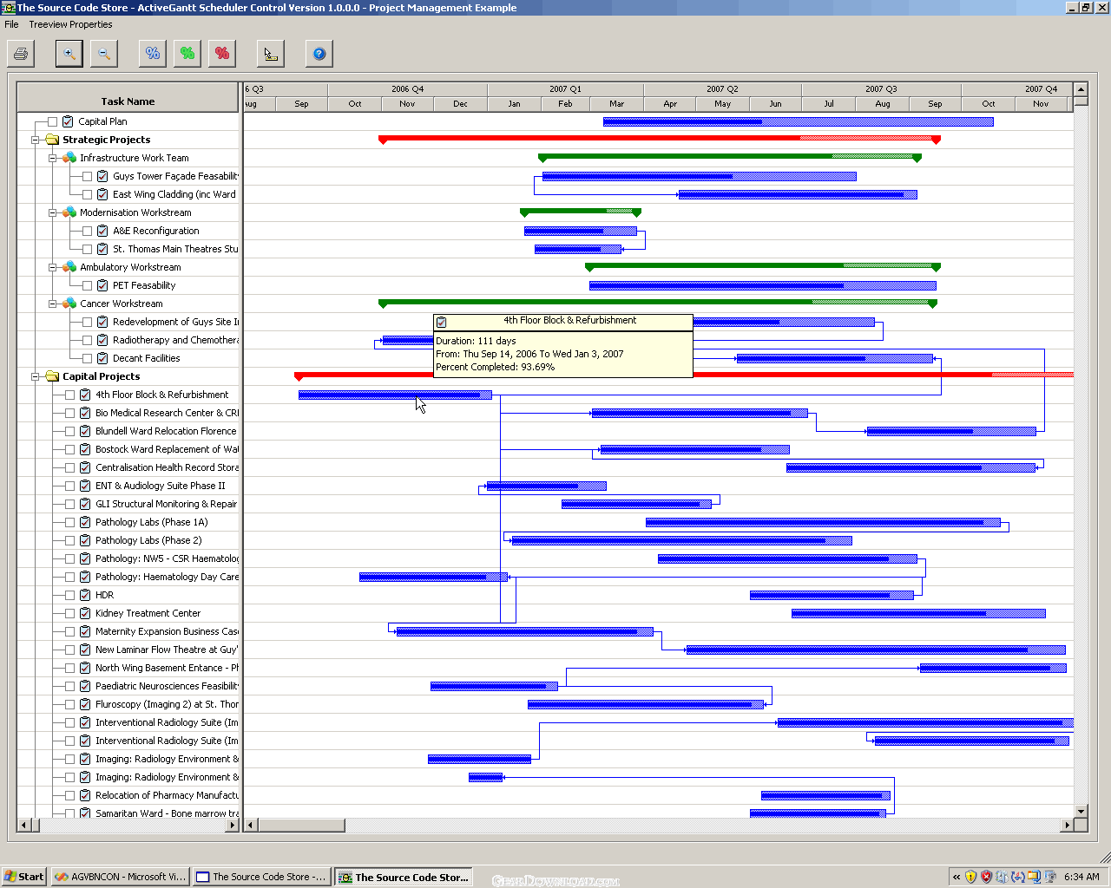Open help with the blue question icon
1111x888 pixels.
(319, 54)
